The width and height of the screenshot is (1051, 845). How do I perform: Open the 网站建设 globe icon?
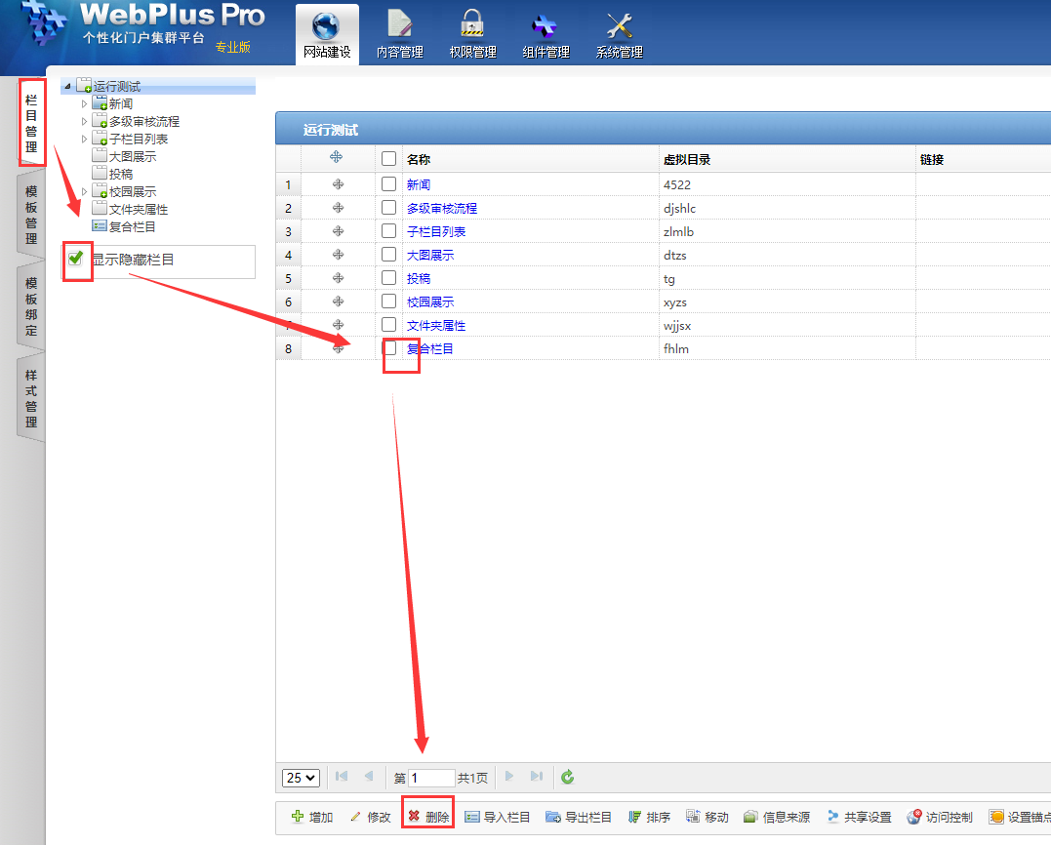coord(326,27)
